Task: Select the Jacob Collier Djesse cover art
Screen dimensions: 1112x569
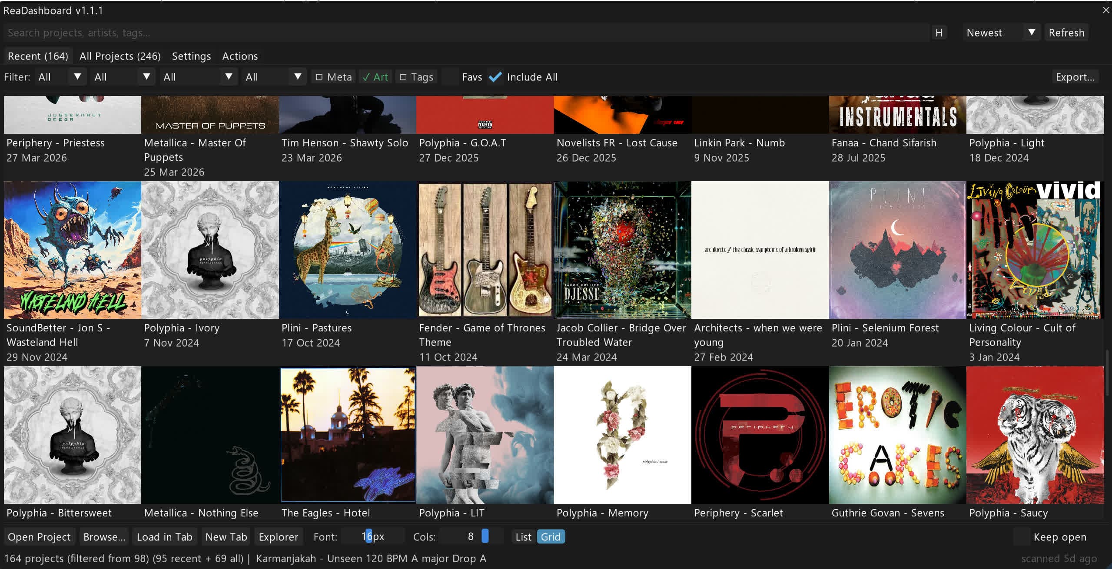Action: [x=623, y=250]
